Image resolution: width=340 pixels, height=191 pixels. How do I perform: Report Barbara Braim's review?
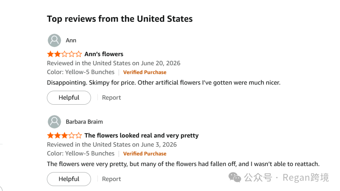111,179
